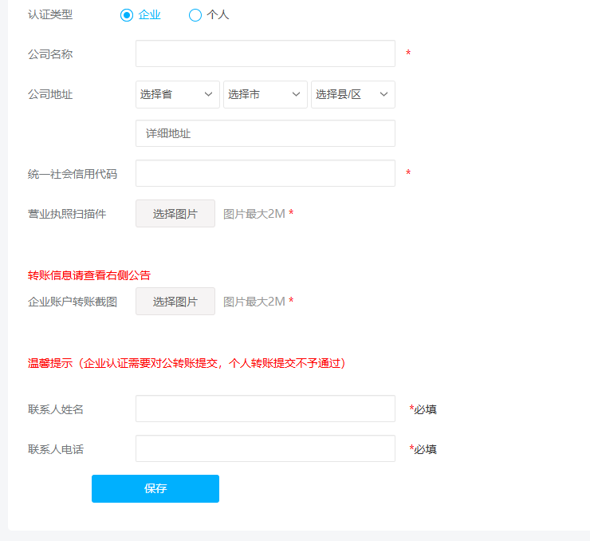Click the 公司名称 input field
The image size is (590, 541).
click(x=265, y=53)
